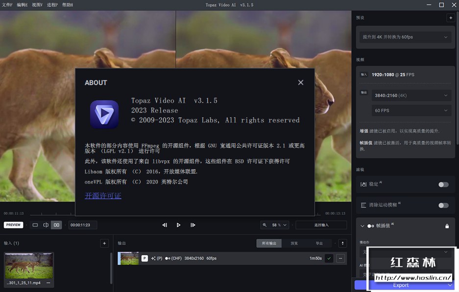Add input file with plus button
This screenshot has width=459, height=292.
pos(104,243)
